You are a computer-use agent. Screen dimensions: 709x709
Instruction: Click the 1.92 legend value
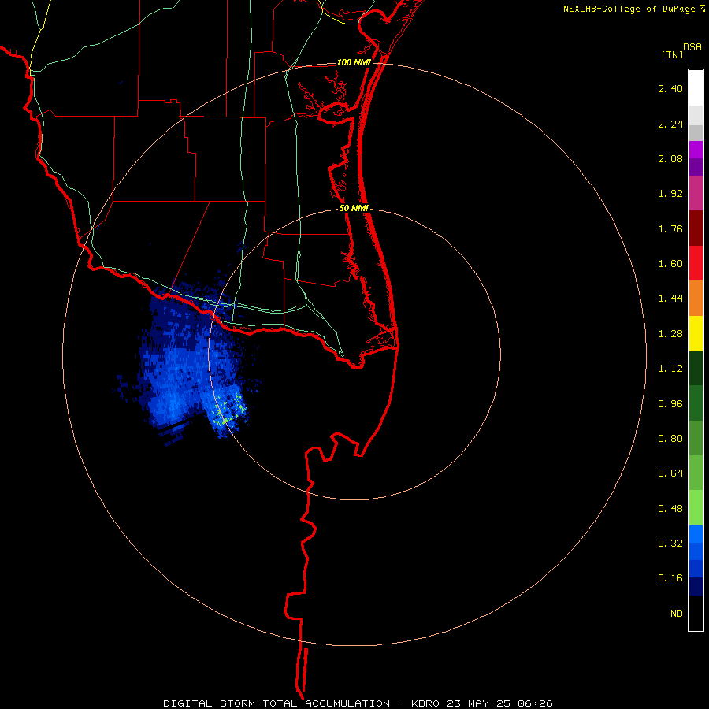(x=670, y=194)
